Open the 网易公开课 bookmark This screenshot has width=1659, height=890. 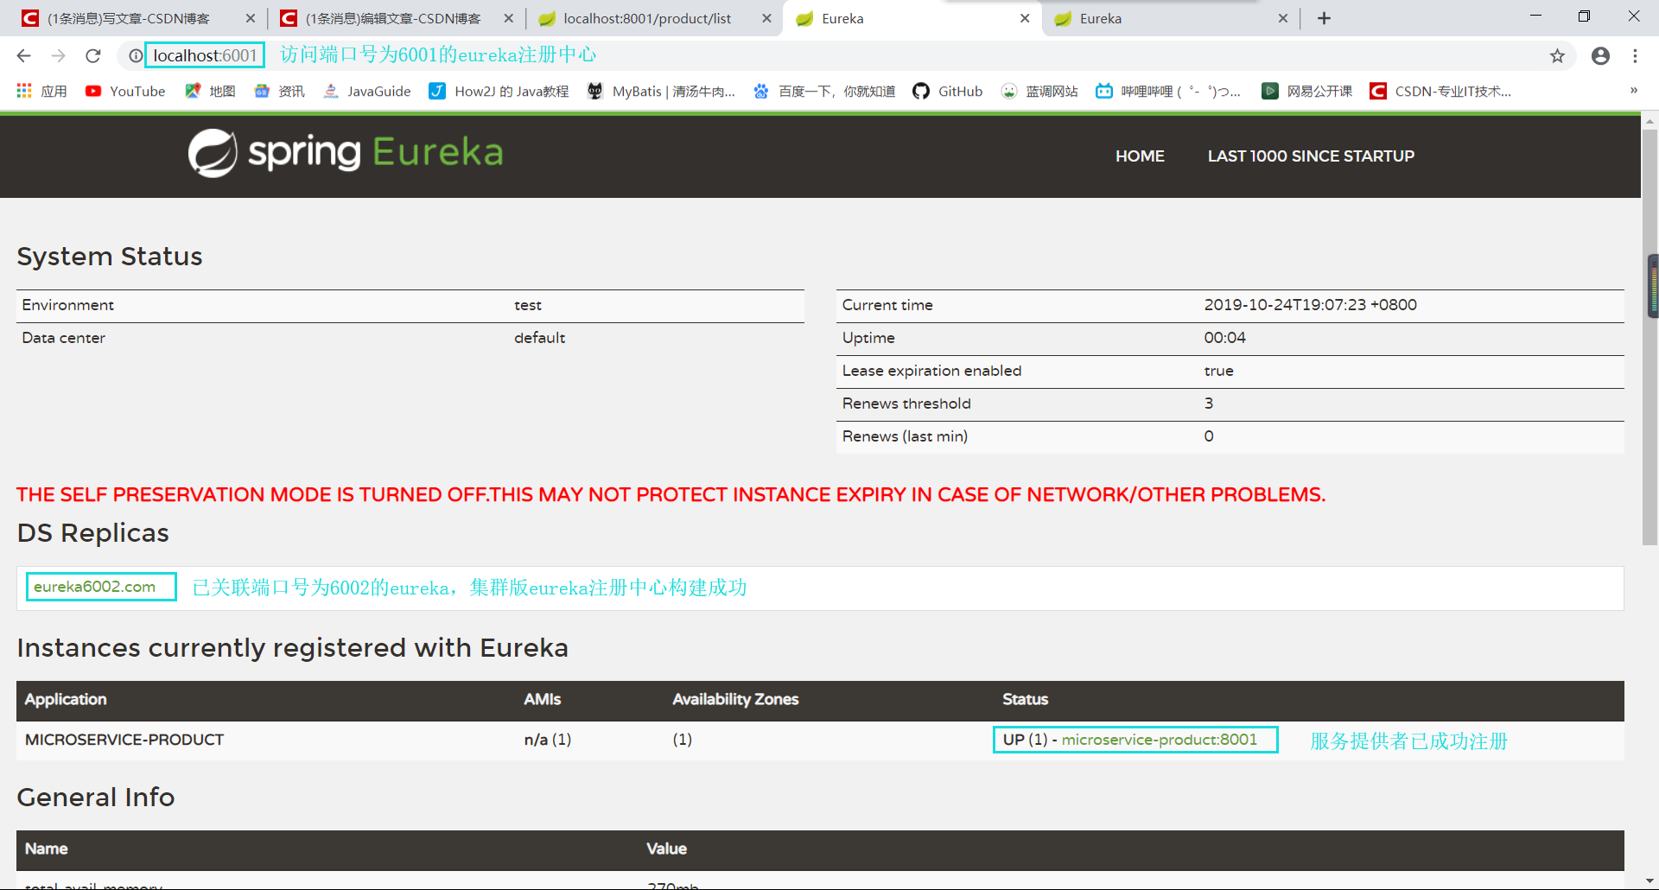tap(1307, 91)
